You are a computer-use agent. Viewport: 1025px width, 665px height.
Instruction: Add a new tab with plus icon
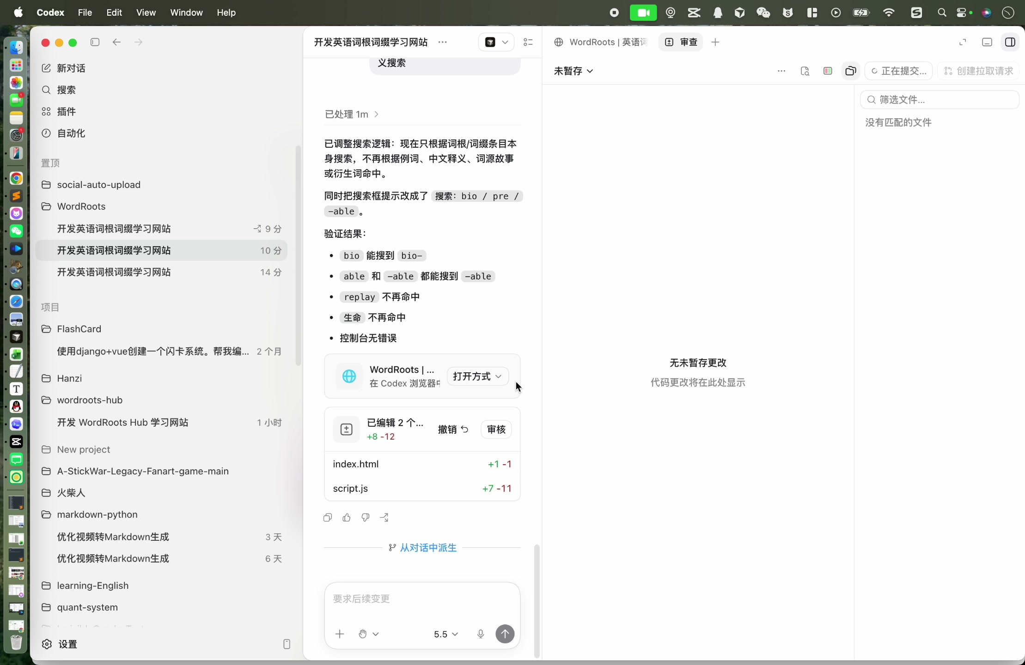click(715, 42)
